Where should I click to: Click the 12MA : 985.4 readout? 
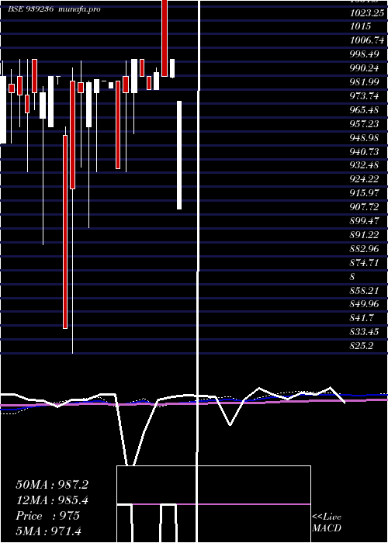[x=52, y=500]
